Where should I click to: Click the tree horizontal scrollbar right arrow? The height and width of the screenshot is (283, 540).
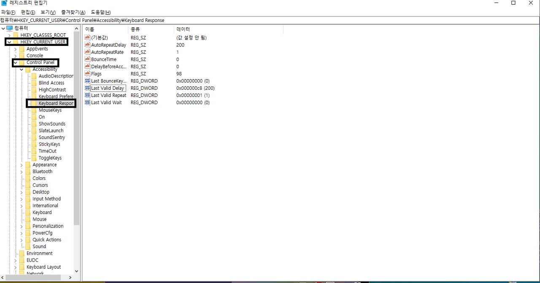point(71,278)
